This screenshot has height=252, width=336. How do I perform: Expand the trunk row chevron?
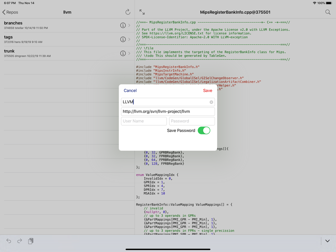click(x=129, y=53)
